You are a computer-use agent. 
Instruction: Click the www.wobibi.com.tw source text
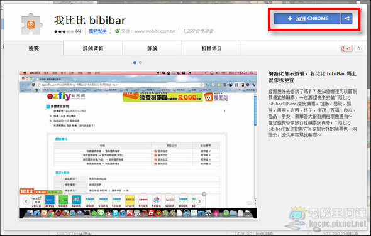[x=155, y=31]
